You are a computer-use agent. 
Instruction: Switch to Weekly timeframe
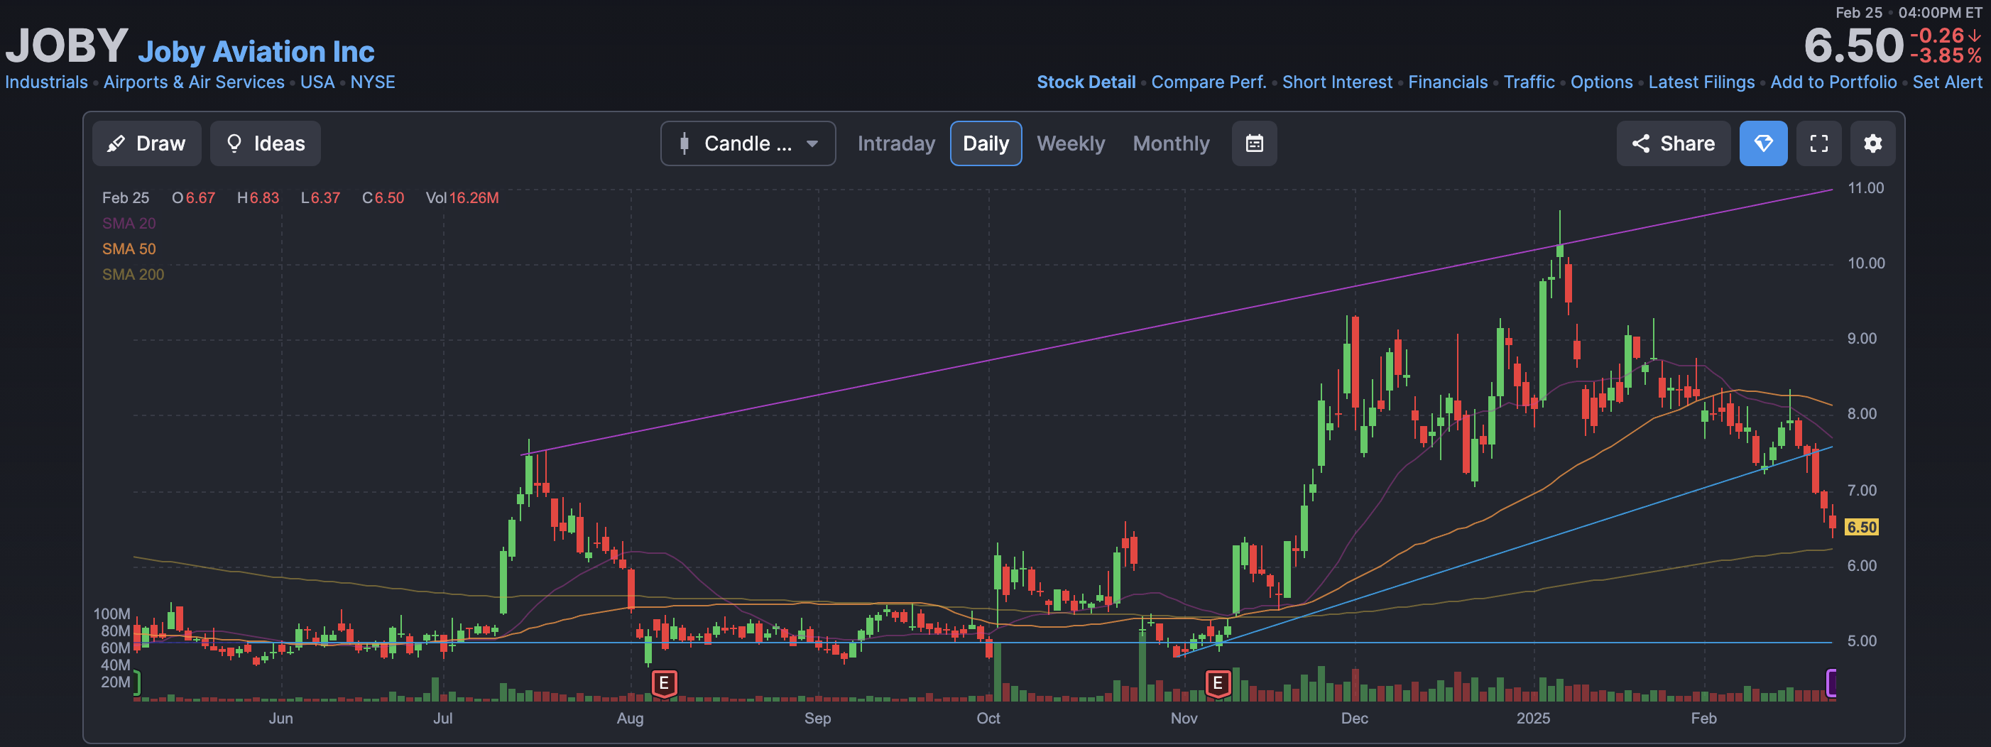(x=1071, y=144)
